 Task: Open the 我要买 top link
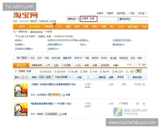(100, 13)
